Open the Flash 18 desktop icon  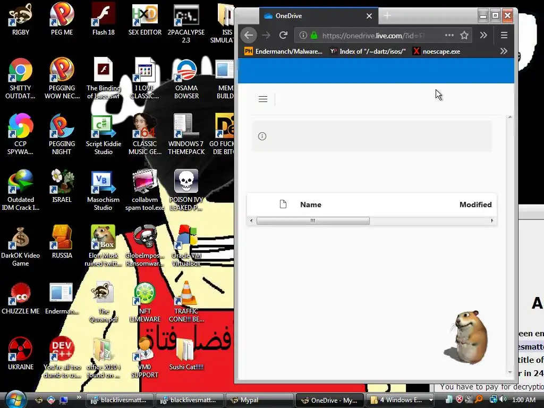[104, 20]
